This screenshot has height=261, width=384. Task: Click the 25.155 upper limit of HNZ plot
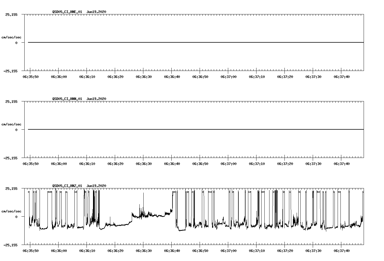click(x=11, y=189)
